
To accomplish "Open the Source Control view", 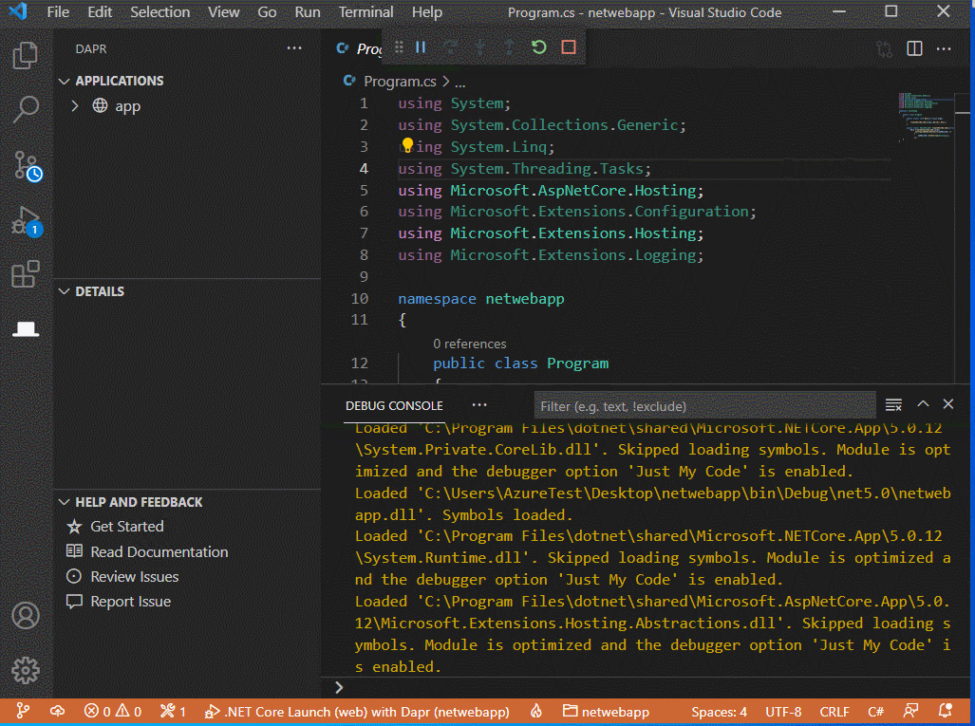I will pos(27,165).
